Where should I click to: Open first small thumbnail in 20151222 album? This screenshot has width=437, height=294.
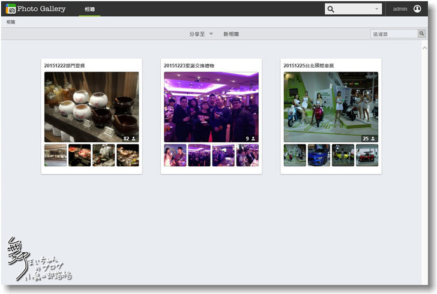pos(55,155)
